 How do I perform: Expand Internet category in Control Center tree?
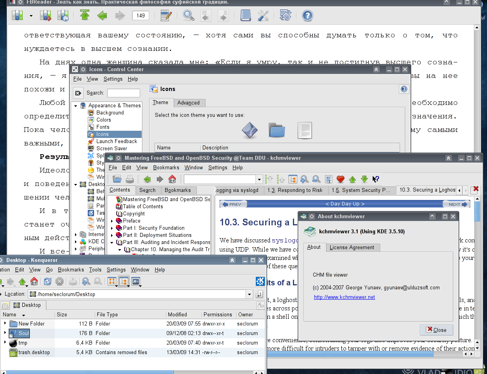point(76,234)
